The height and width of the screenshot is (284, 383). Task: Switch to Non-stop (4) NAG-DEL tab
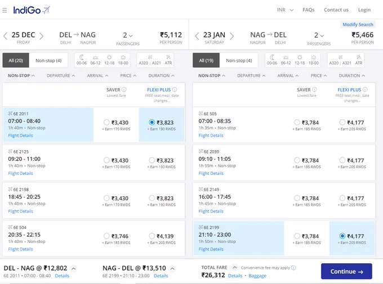[x=239, y=60]
